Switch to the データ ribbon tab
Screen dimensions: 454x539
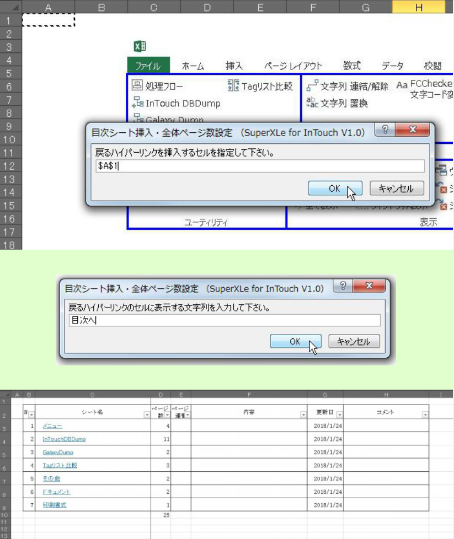coord(392,66)
